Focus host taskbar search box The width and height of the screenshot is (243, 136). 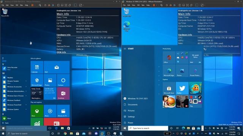[x=28, y=133]
